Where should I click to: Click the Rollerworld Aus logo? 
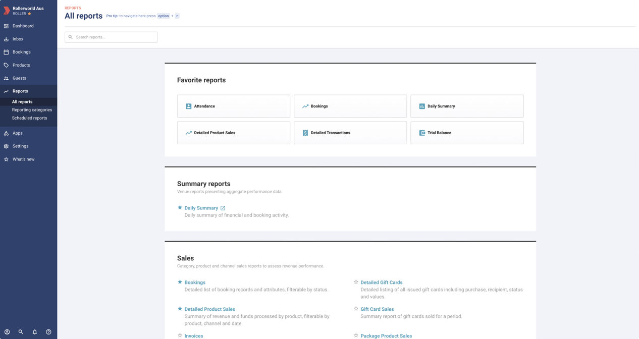tap(7, 11)
